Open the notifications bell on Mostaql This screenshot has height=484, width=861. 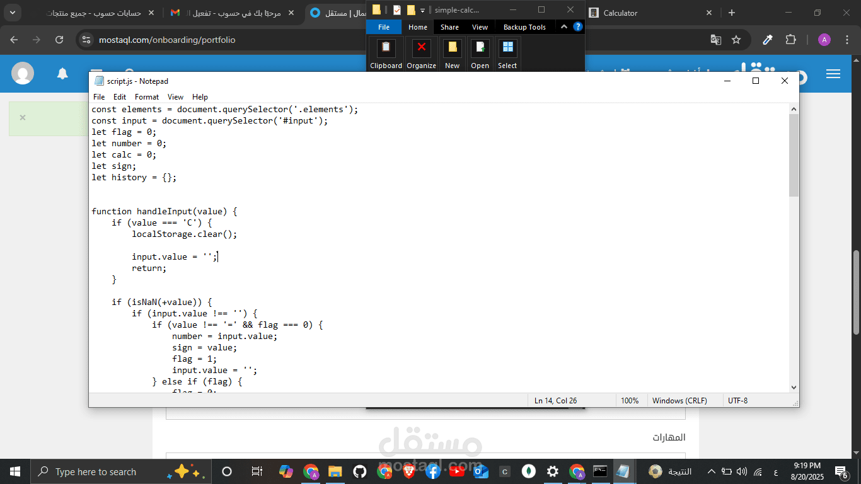(x=62, y=74)
